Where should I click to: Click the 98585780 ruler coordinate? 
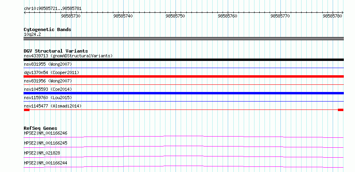332,16
